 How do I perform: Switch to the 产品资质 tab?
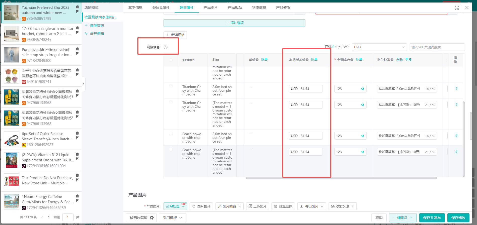[x=283, y=8]
